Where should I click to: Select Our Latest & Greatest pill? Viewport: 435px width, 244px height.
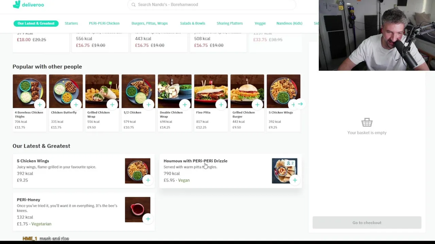[x=36, y=23]
